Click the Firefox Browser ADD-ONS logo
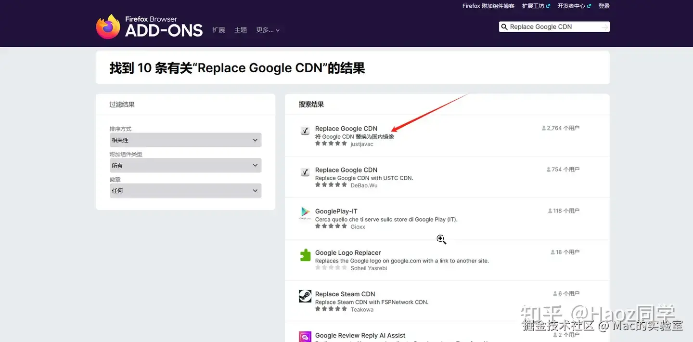 [149, 27]
